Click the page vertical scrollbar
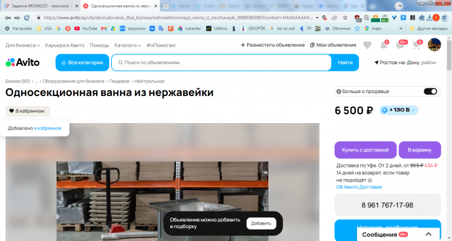 pyautogui.click(x=449, y=55)
